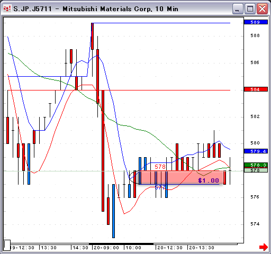The width and height of the screenshot is (271, 254).
Task: Click the 588 price scale label
Action: pos(255,35)
